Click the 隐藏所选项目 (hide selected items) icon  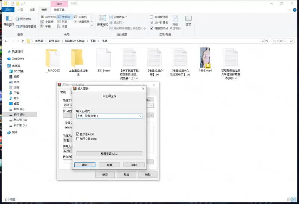click(175, 20)
